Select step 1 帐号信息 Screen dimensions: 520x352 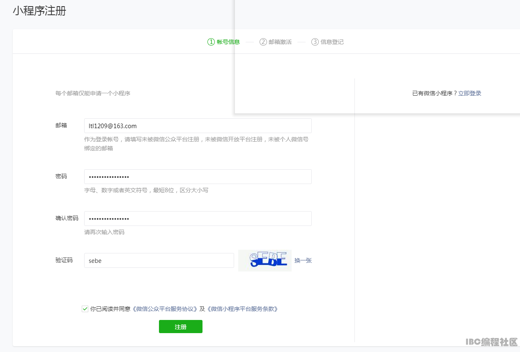point(223,42)
